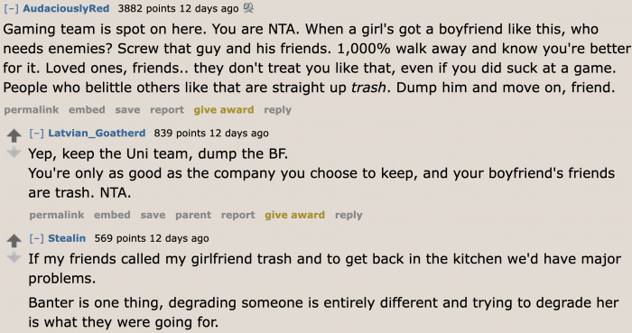Open Latvian_Goatherd's user profile
This screenshot has width=632, height=333.
coord(97,134)
